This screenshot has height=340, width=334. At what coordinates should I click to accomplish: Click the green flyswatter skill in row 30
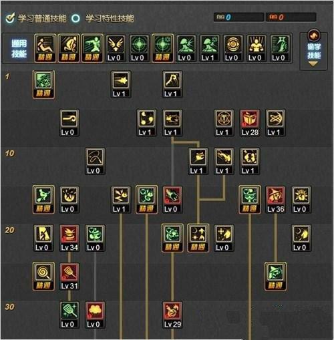click(x=69, y=315)
